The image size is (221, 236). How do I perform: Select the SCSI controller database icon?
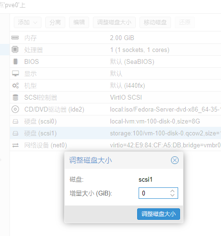pyautogui.click(x=15, y=97)
